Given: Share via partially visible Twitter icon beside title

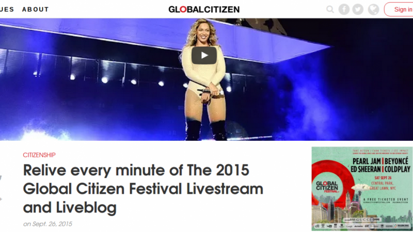Looking at the screenshot, I should (x=1, y=178).
